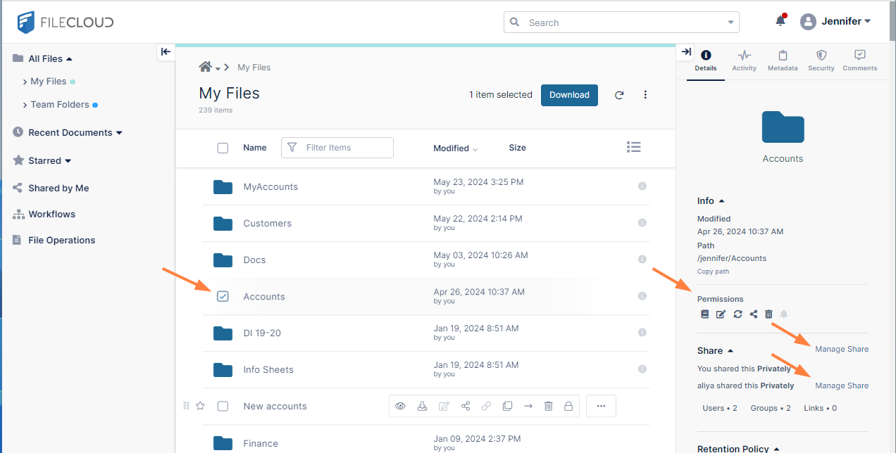
Task: Click the trash icon in New accounts toolbar
Action: [x=548, y=406]
